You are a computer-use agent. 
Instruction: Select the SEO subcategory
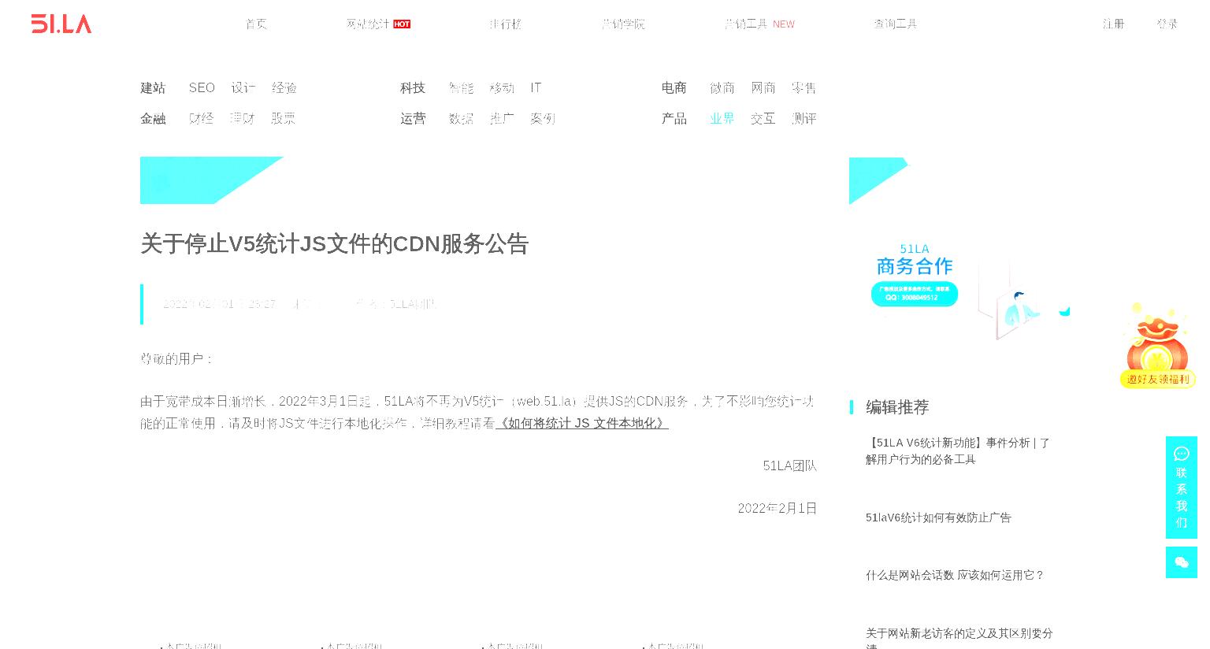[202, 87]
